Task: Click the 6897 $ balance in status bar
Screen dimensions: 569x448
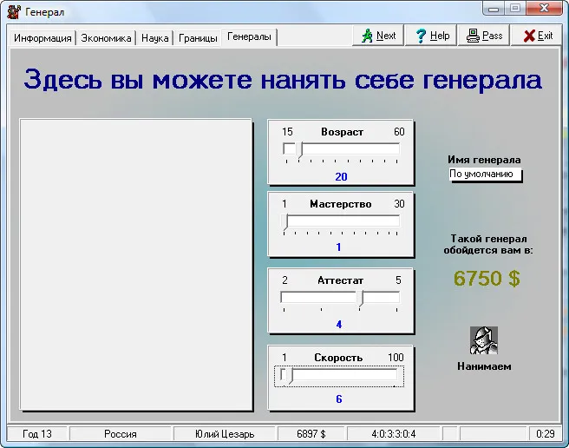Action: (x=311, y=434)
